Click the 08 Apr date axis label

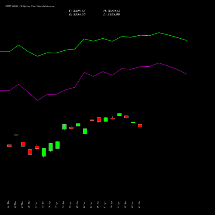coord(63,205)
